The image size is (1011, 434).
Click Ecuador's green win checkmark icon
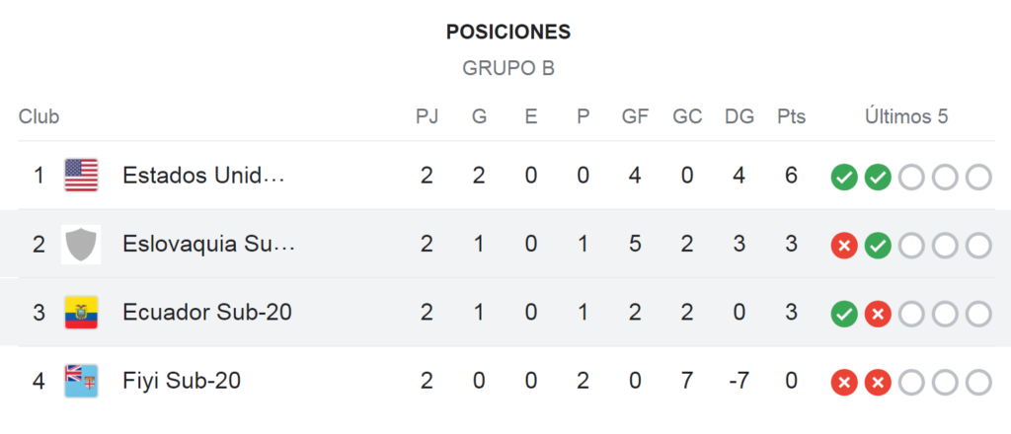click(844, 315)
